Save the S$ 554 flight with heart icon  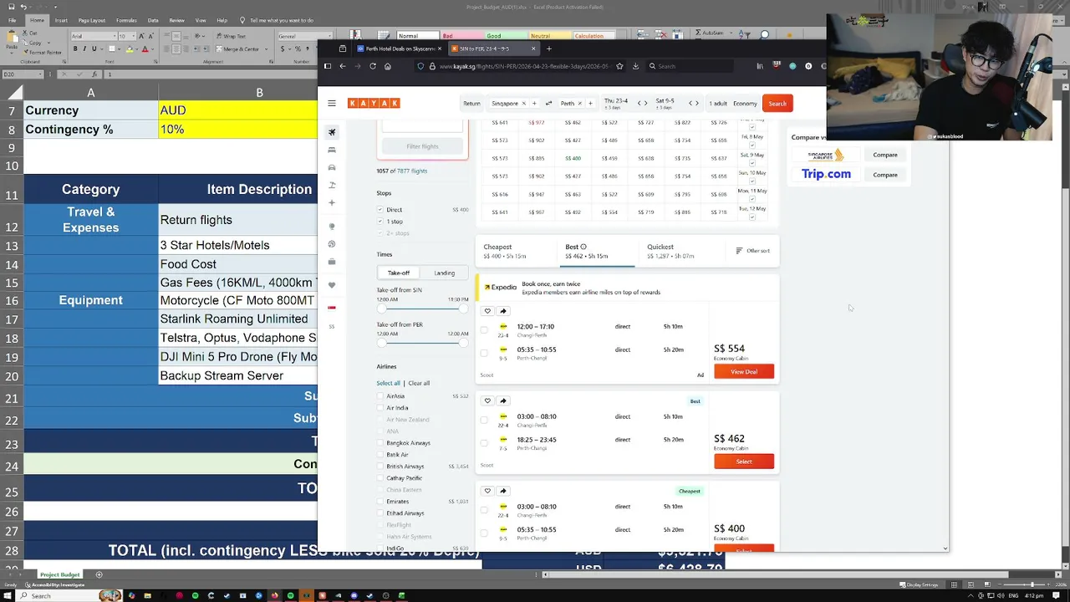coord(487,311)
